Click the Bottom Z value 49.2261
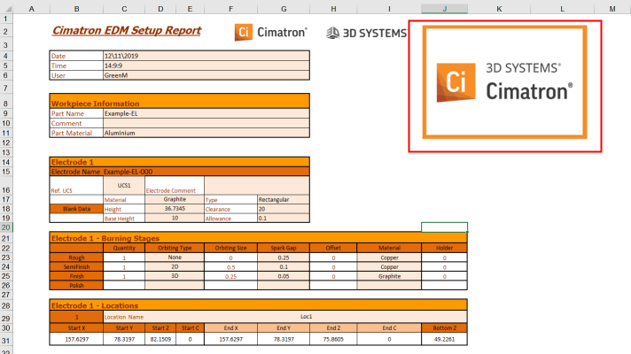This screenshot has height=354, width=631. [444, 339]
